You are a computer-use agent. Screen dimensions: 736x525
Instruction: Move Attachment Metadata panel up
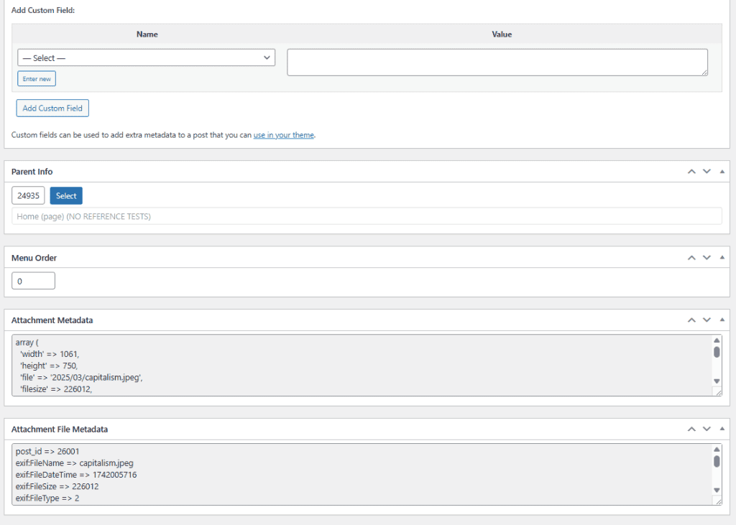[691, 320]
